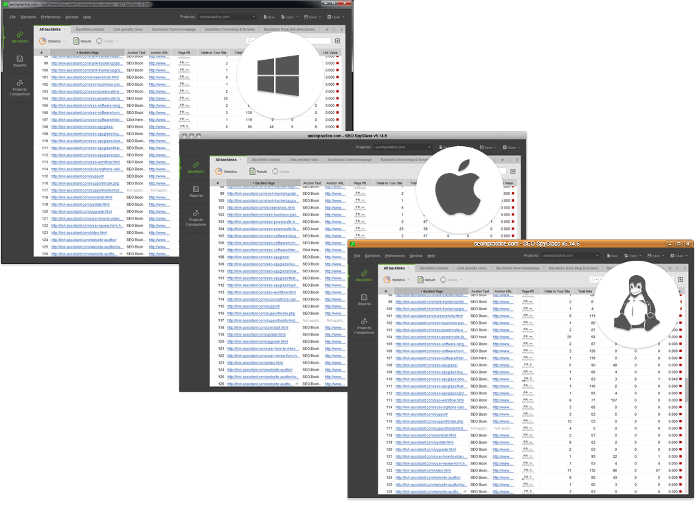Click Rebuild in the Mac window toolbar

(258, 172)
